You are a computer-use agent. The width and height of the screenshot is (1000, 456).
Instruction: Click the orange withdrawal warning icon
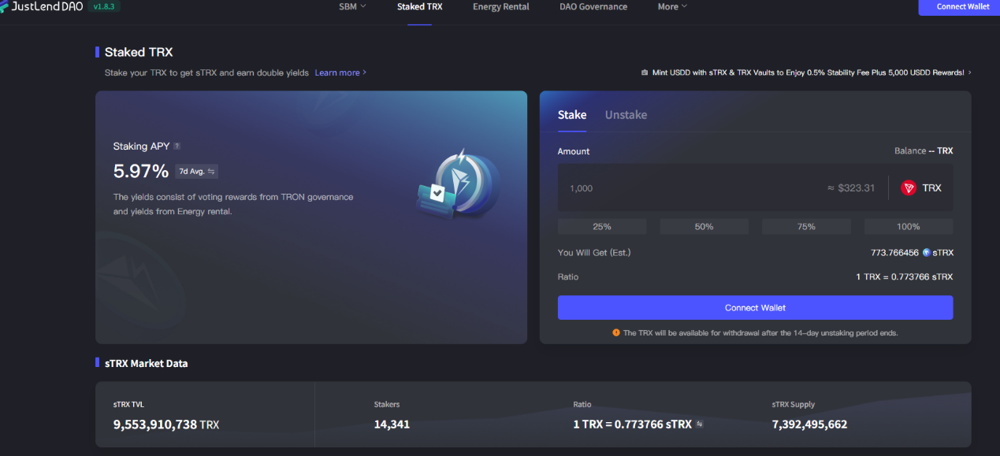pyautogui.click(x=616, y=333)
